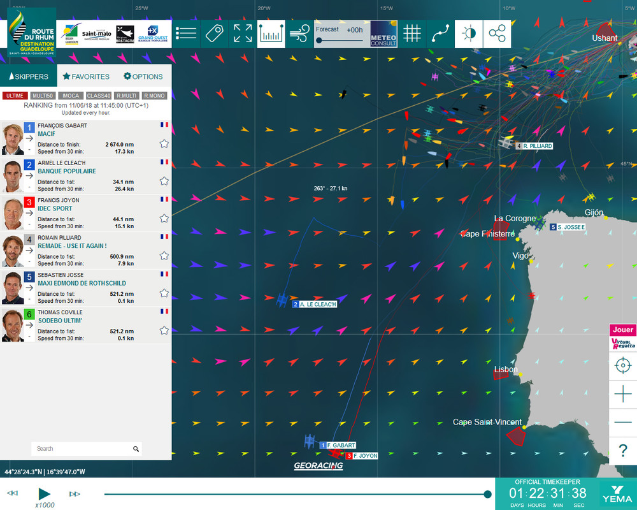Open the Georacing logo link
637x510 pixels.
point(318,465)
